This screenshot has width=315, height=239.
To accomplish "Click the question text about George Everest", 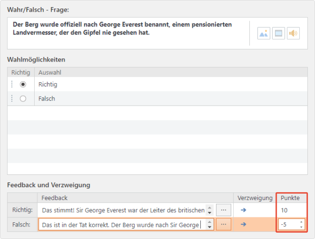I will point(122,28).
